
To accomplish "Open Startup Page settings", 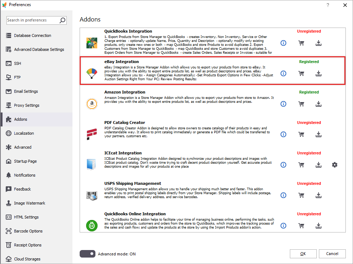I will 37,161.
